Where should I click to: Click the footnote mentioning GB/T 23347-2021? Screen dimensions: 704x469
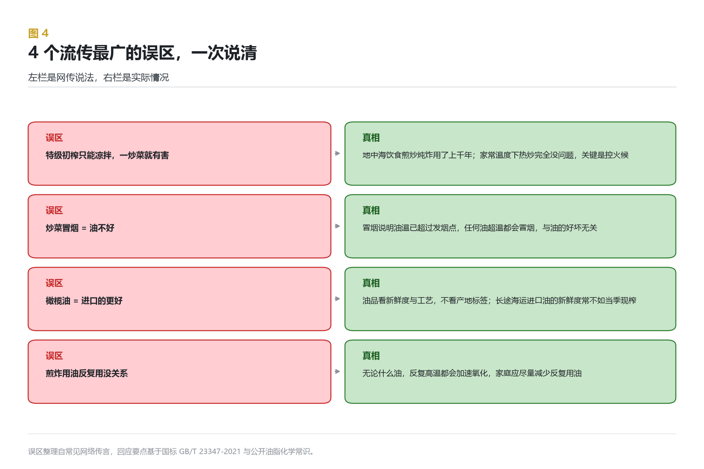tap(171, 451)
